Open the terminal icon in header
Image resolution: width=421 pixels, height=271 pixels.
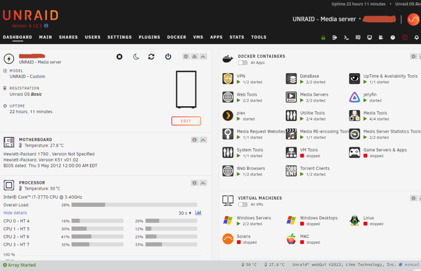346,37
